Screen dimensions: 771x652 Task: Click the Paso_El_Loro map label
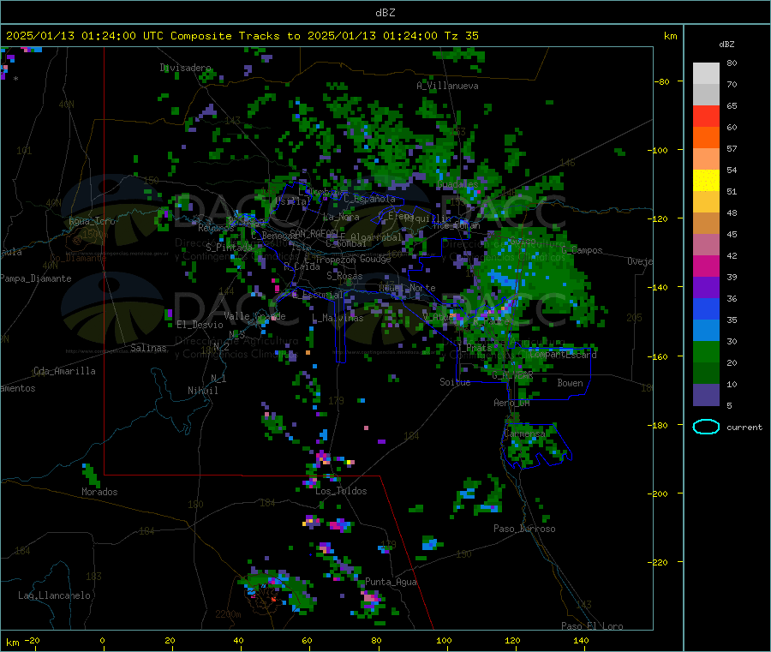592,626
